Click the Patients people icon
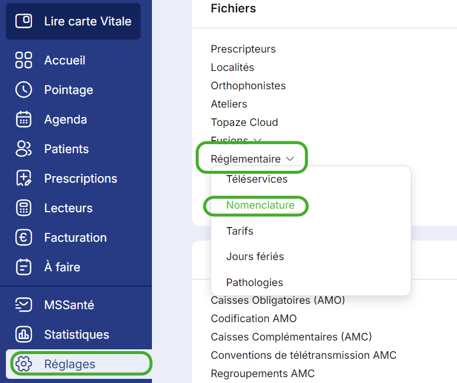The image size is (457, 383). tap(24, 149)
